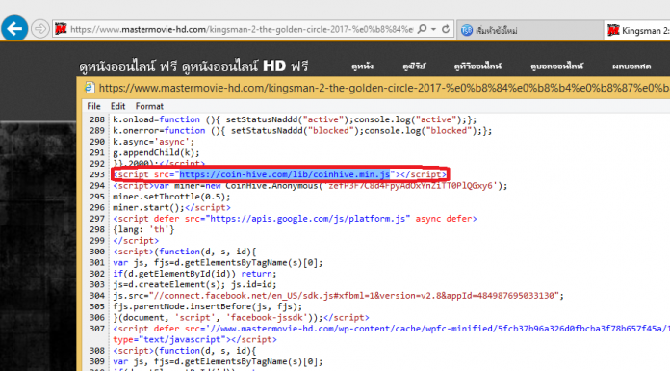Click the ดูบอลออนไลน์ navigation link
The image size is (670, 371).
556,66
